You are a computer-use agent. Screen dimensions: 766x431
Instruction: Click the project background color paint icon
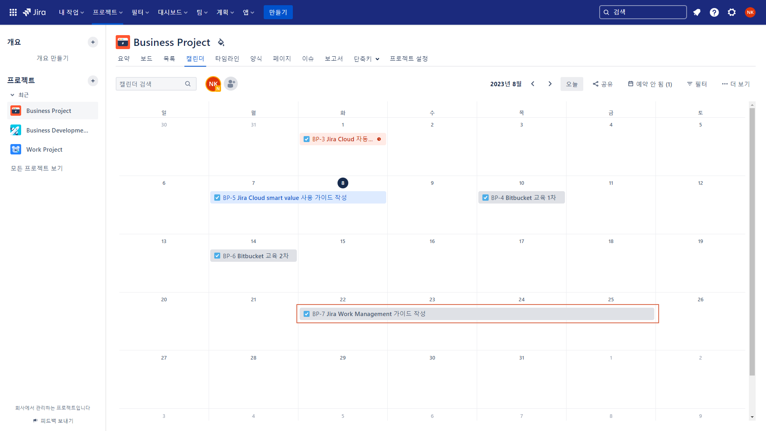coord(221,42)
